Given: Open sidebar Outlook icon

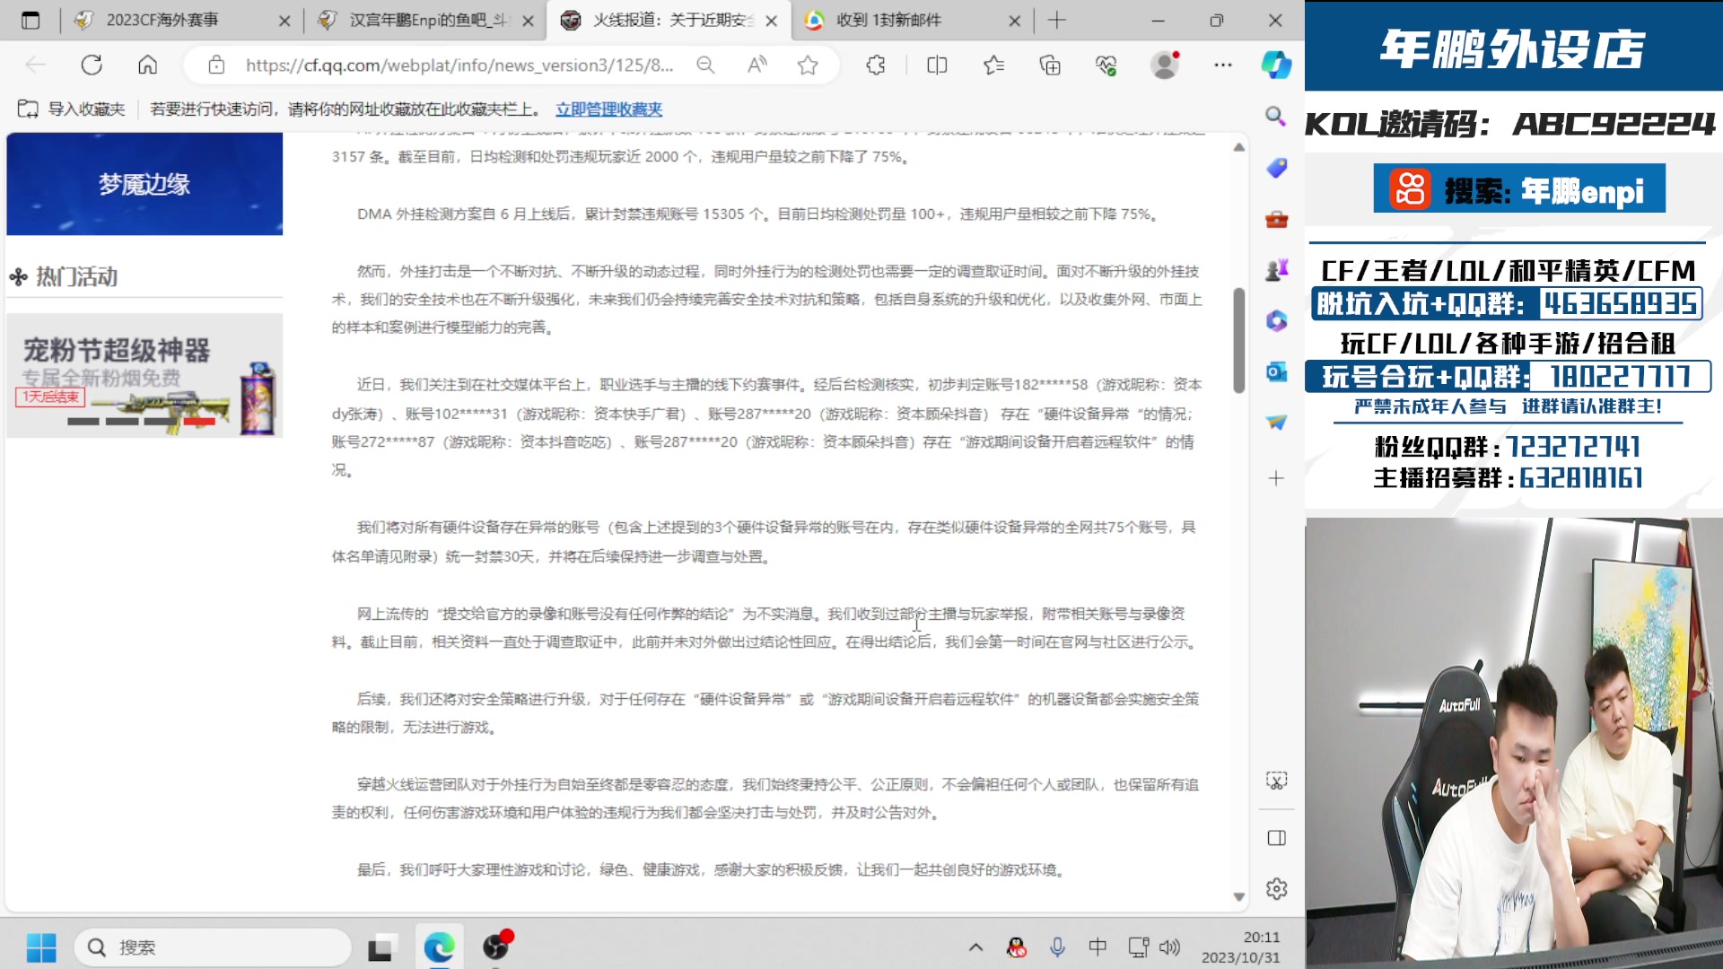Looking at the screenshot, I should (1276, 371).
